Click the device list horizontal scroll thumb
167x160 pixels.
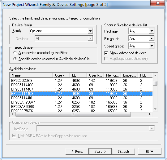73,114
